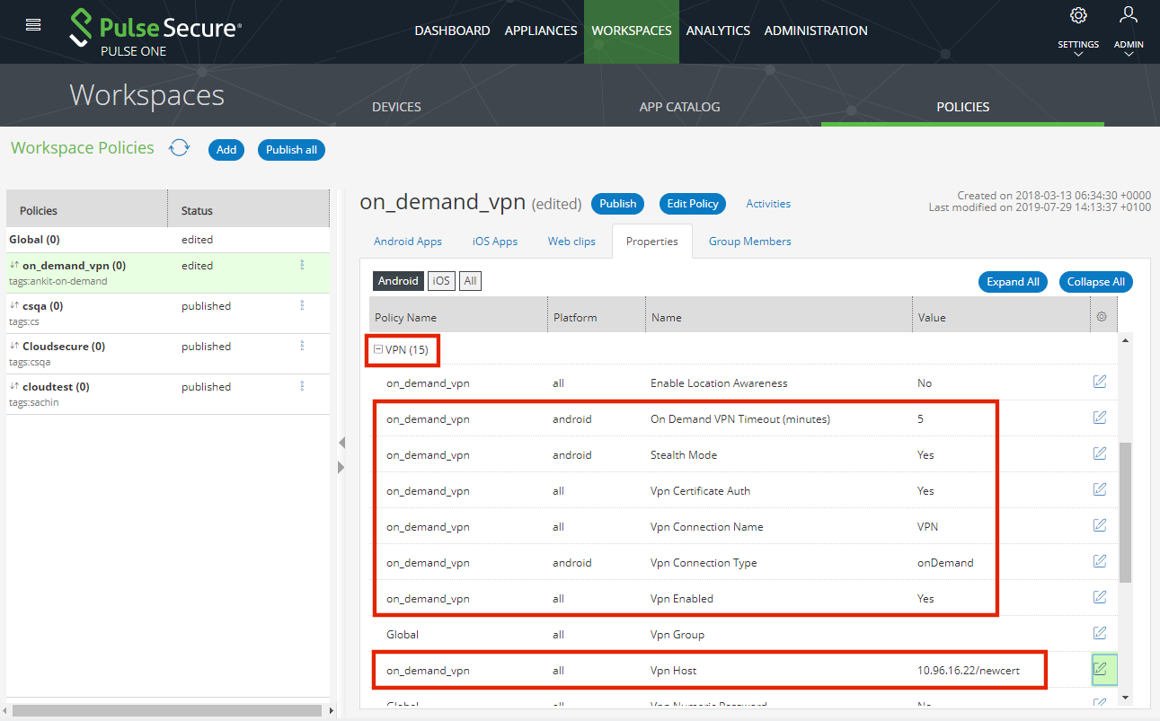Open the Activities link
The image size is (1160, 721).
768,204
